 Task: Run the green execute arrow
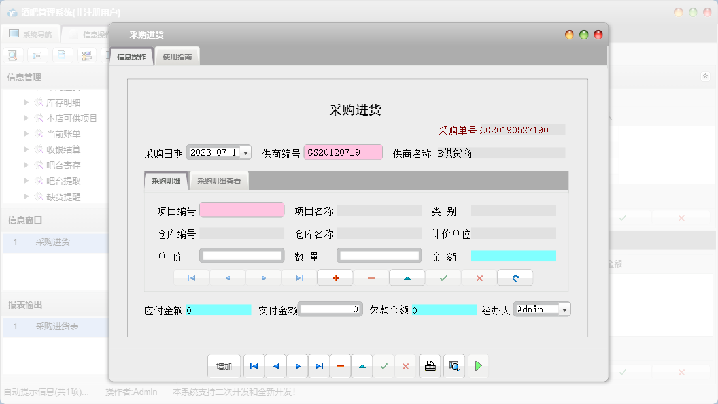(478, 366)
